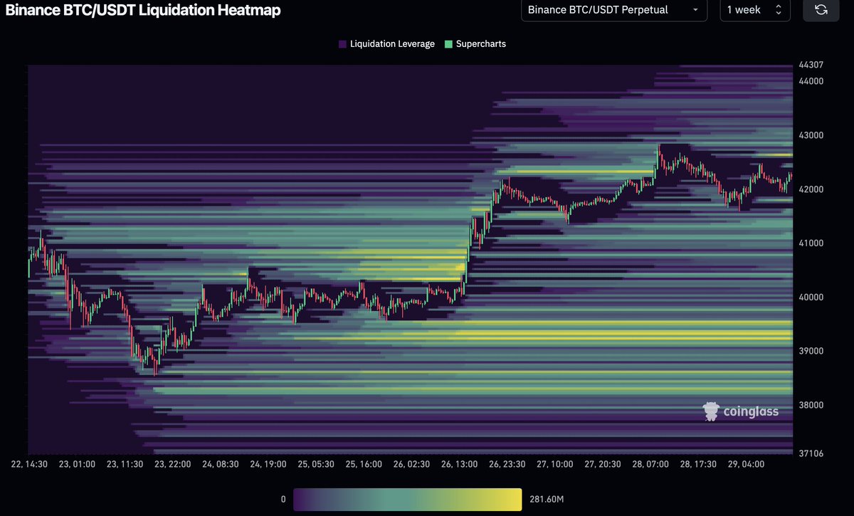Open the 1 week timeframe selector

tap(755, 10)
